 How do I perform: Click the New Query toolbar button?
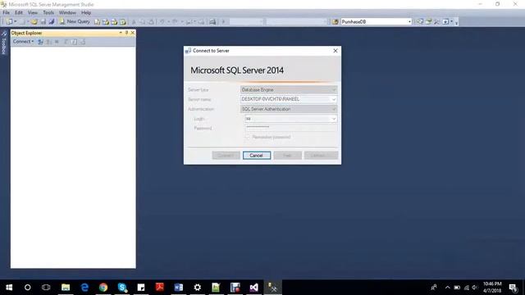[x=75, y=21]
